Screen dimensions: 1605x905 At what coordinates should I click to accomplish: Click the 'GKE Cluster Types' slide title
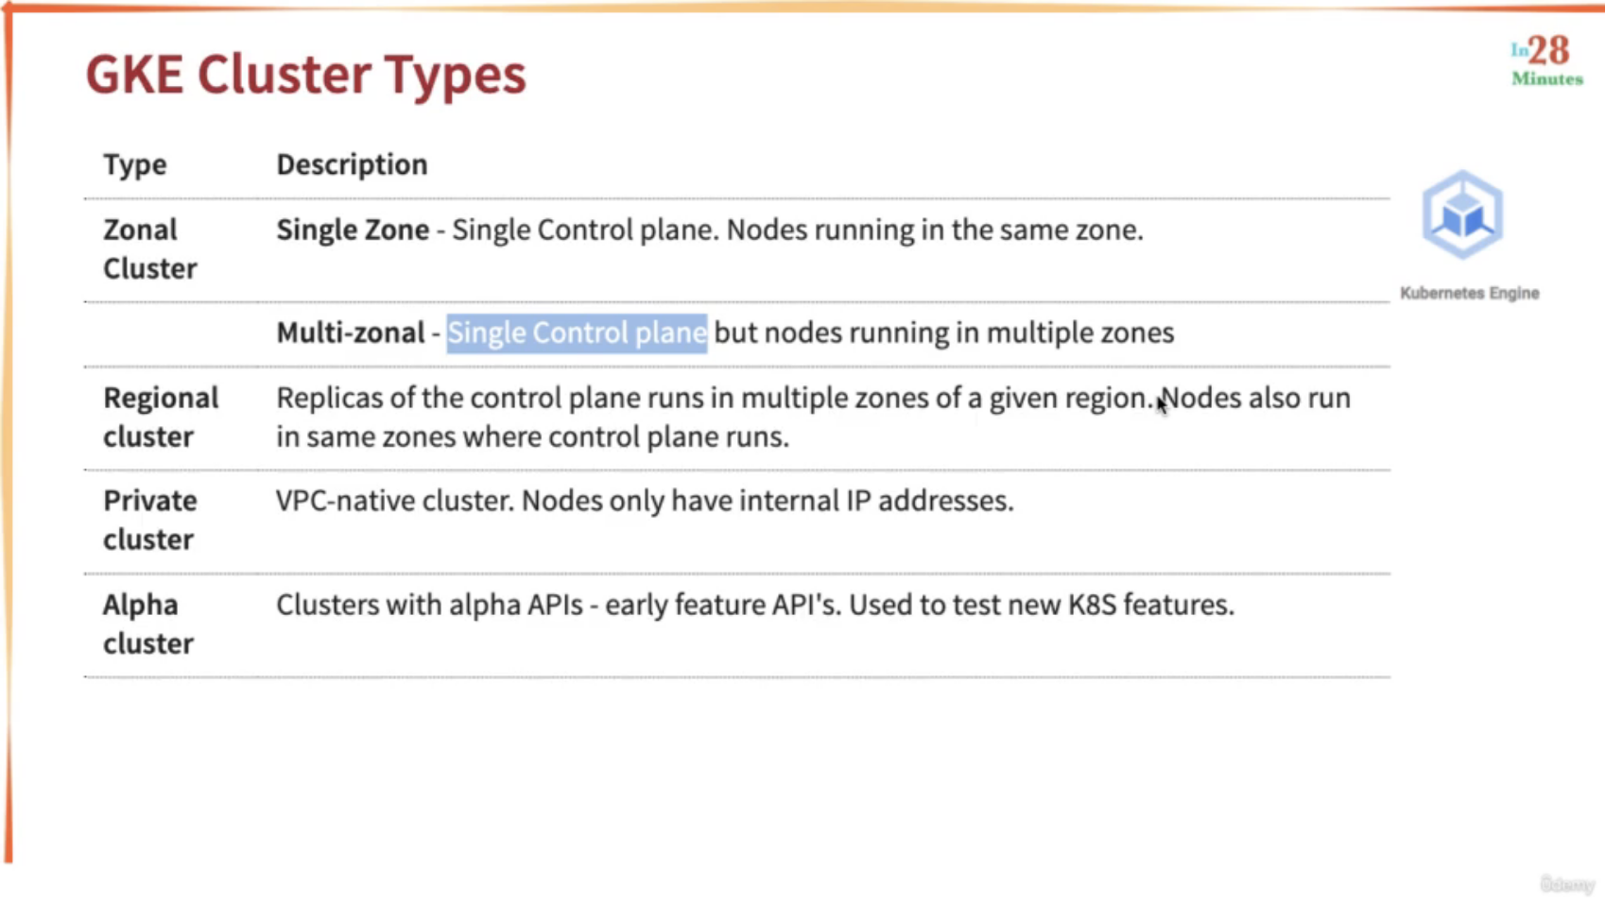coord(305,74)
